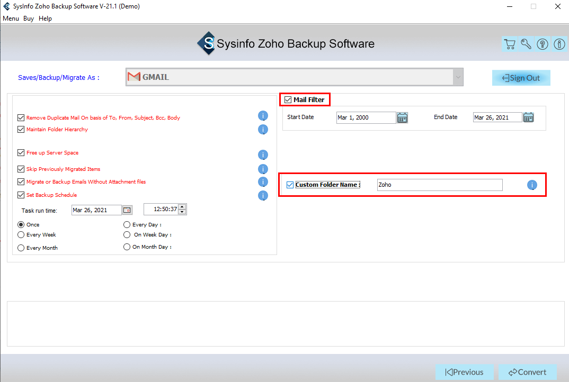The height and width of the screenshot is (382, 569).
Task: Show info for Remove Duplicate Mail option
Action: (263, 116)
